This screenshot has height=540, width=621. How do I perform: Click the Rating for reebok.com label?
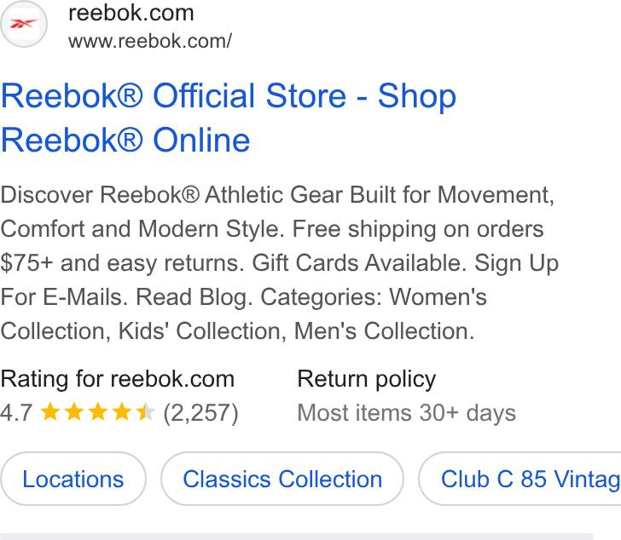[x=118, y=379]
